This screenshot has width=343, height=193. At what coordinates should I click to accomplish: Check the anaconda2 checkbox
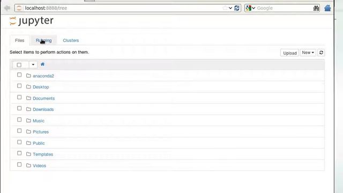point(19,75)
